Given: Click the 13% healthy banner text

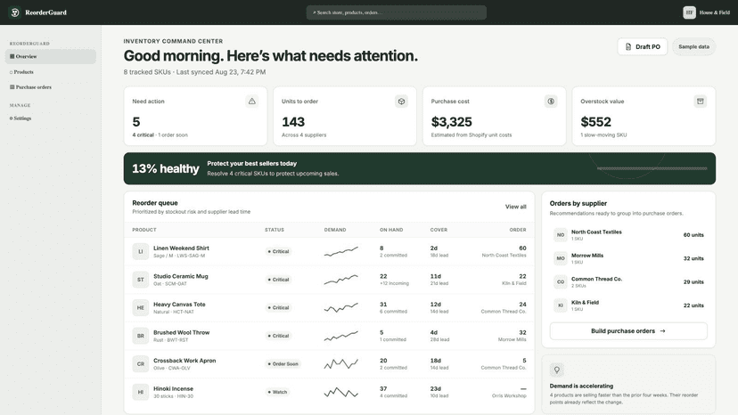Looking at the screenshot, I should pos(166,168).
